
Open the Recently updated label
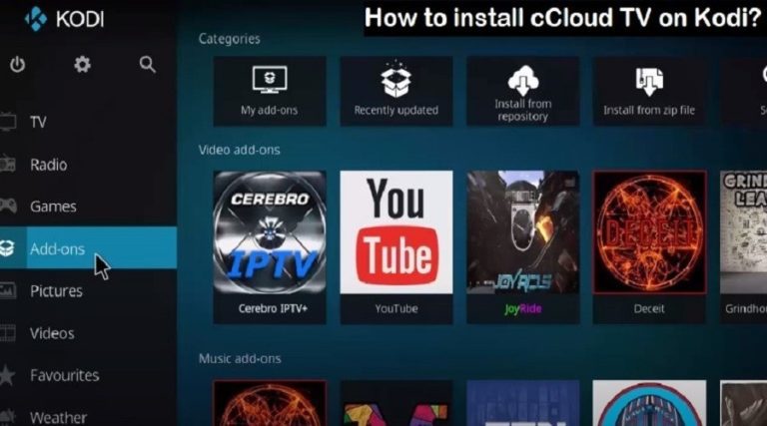[x=396, y=111]
